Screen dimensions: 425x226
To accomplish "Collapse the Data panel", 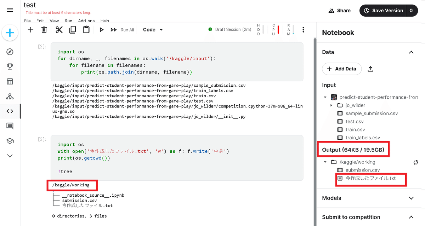I will [x=411, y=52].
